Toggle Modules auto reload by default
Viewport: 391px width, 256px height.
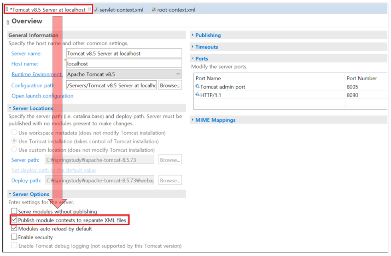14,228
